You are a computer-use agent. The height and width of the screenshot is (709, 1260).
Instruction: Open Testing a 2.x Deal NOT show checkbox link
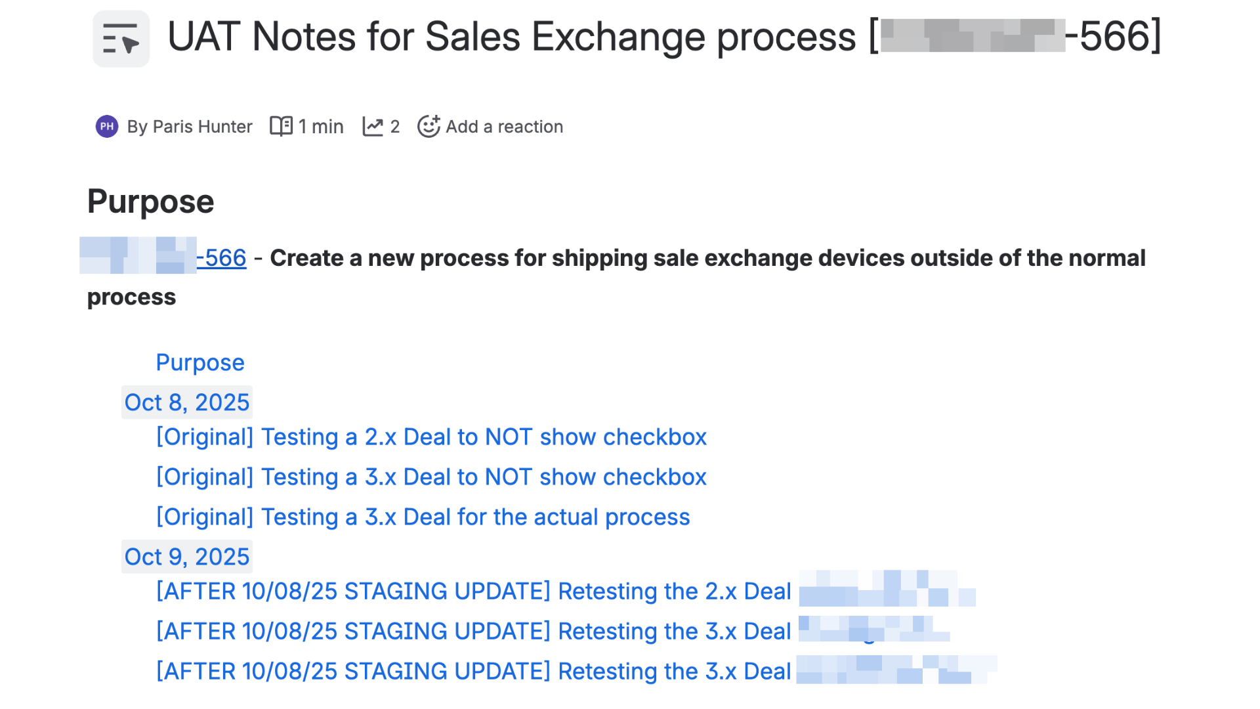click(431, 437)
